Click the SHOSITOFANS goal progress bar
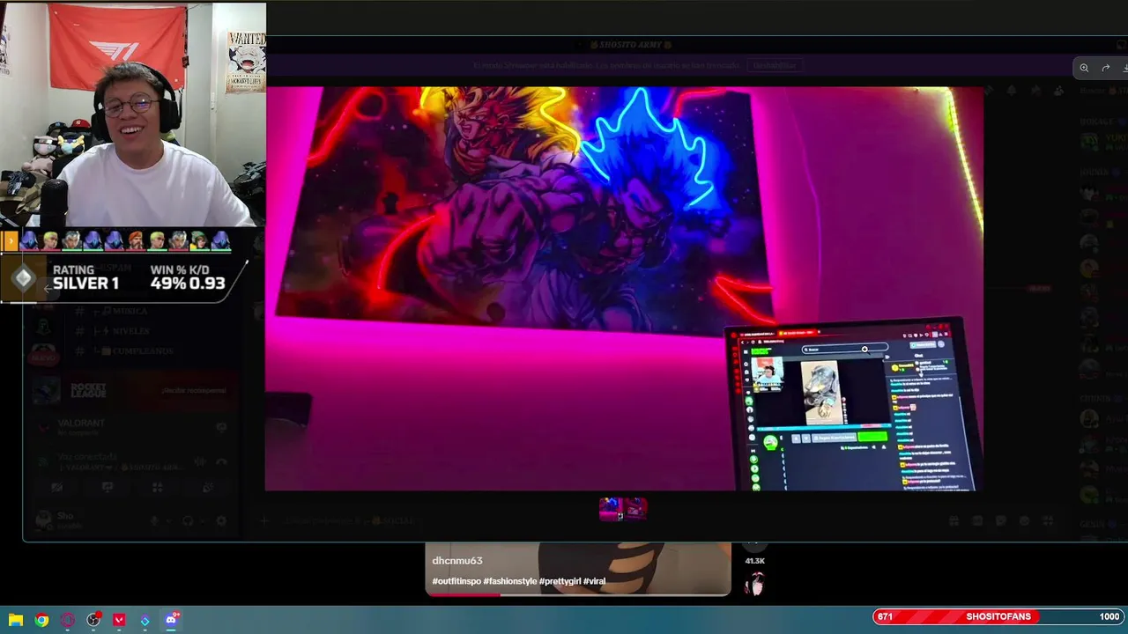The width and height of the screenshot is (1128, 634). click(999, 616)
